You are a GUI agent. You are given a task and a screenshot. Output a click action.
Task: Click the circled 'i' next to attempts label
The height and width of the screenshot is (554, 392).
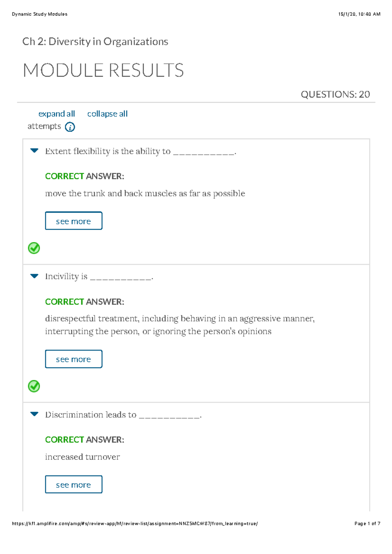point(71,127)
